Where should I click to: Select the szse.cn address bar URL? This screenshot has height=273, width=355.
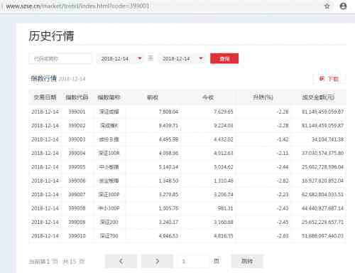(77, 6)
